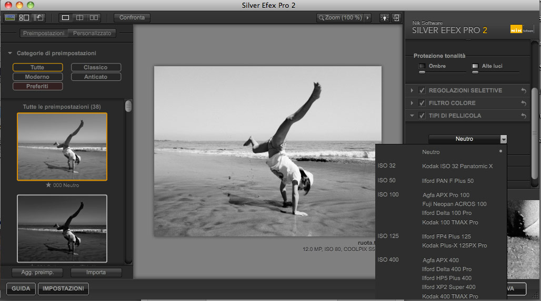541x301 pixels.
Task: Reset Filtro Colore with its arrow
Action: click(x=524, y=103)
